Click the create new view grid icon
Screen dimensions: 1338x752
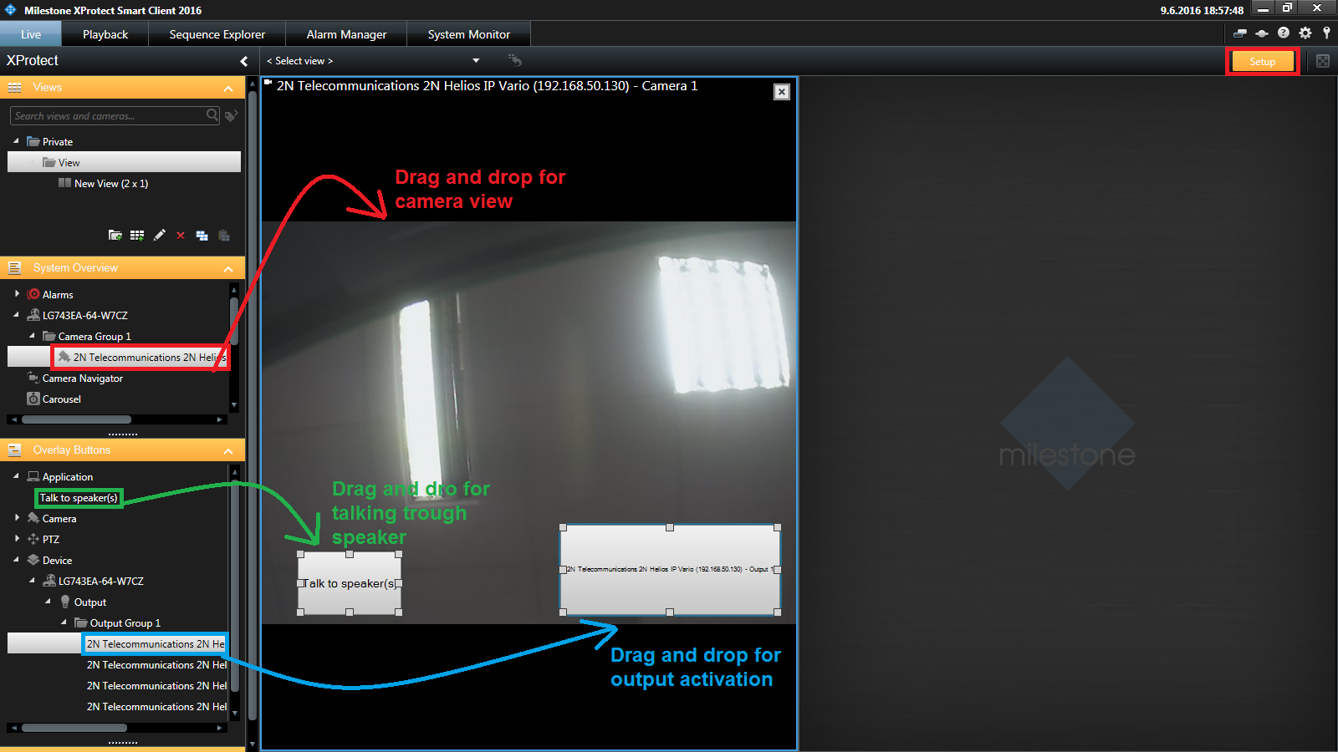pos(137,236)
